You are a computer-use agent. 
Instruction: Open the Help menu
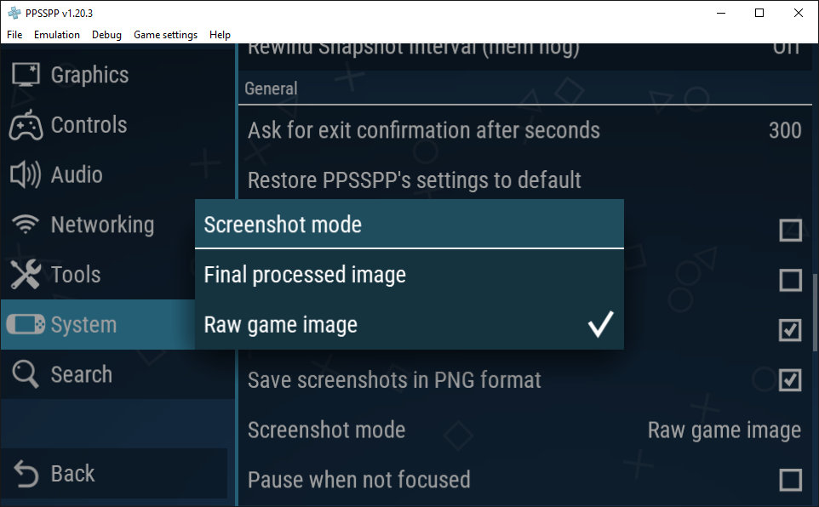click(x=220, y=35)
